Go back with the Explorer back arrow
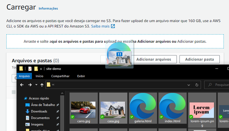The width and height of the screenshot is (229, 131). (22, 85)
